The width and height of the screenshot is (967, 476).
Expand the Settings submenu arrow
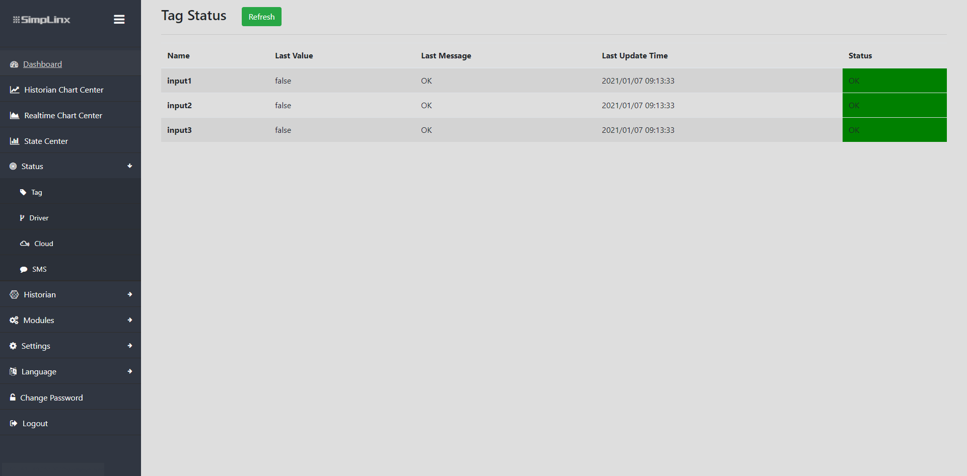(x=130, y=346)
